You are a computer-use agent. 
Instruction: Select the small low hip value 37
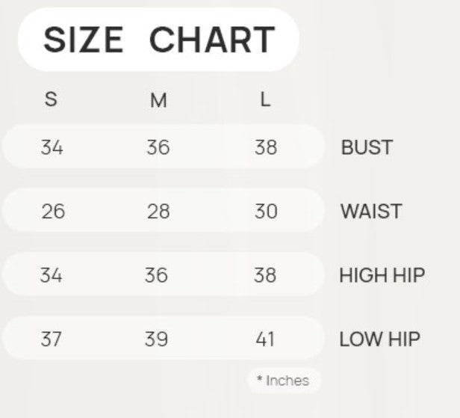pos(51,339)
